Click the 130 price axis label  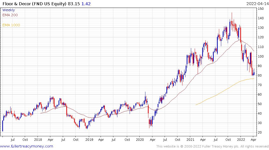261,27
